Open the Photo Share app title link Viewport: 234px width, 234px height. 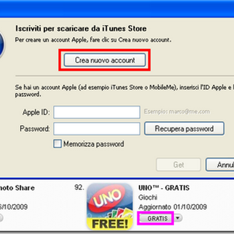pyautogui.click(x=17, y=188)
